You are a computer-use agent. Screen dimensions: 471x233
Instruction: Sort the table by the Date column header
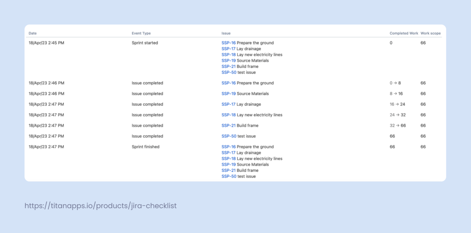pyautogui.click(x=33, y=33)
